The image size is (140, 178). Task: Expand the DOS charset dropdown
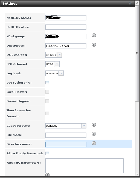[59, 55]
